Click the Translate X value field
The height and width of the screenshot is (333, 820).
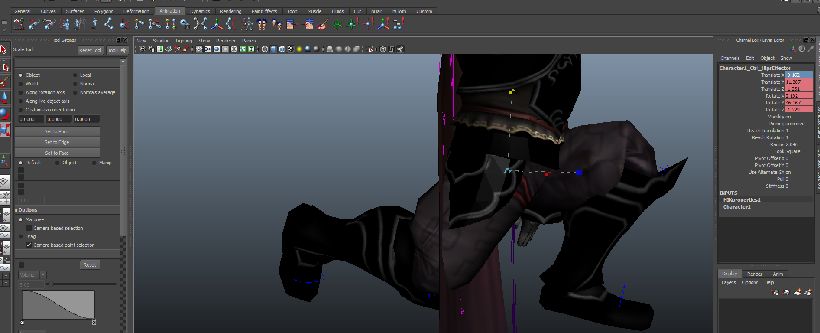click(x=799, y=75)
